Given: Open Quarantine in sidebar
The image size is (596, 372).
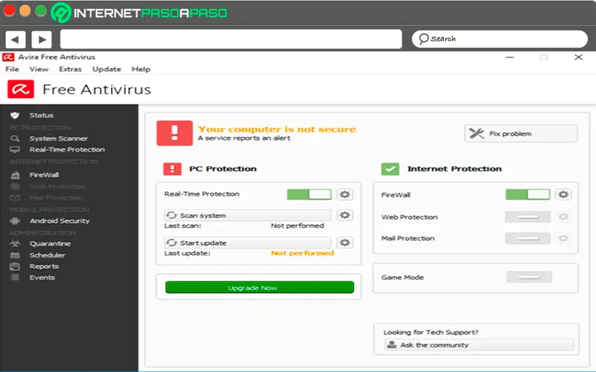Looking at the screenshot, I should [50, 243].
